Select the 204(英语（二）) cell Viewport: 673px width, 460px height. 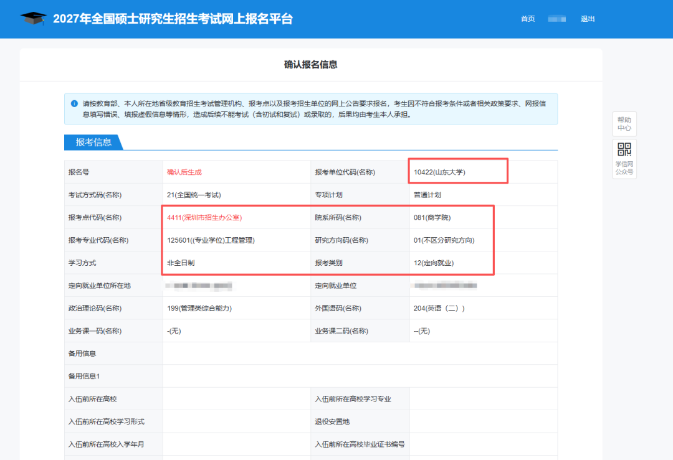484,308
